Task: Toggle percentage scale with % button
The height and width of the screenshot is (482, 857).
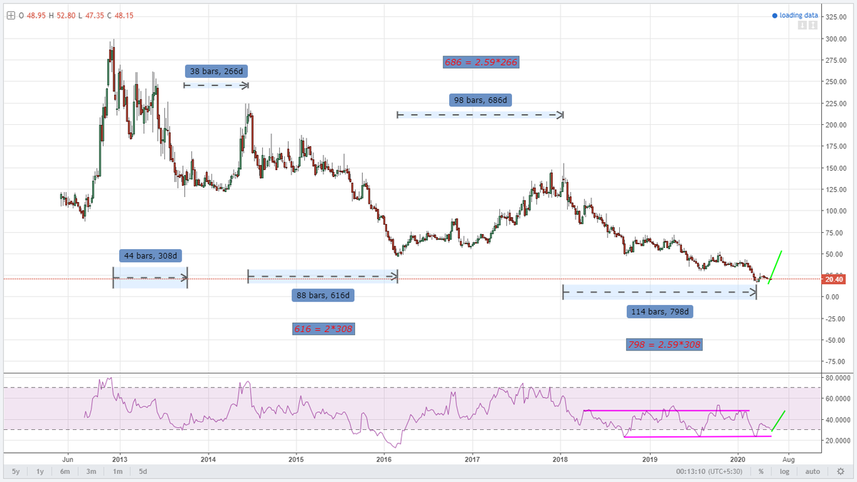Action: (762, 471)
